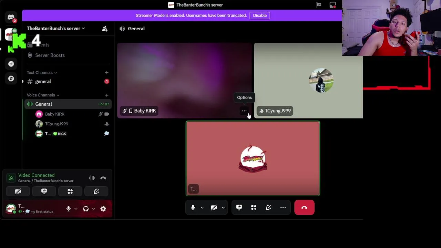This screenshot has height=248, width=441.
Task: Focus TCyungJ999 video tile
Action: point(308,80)
